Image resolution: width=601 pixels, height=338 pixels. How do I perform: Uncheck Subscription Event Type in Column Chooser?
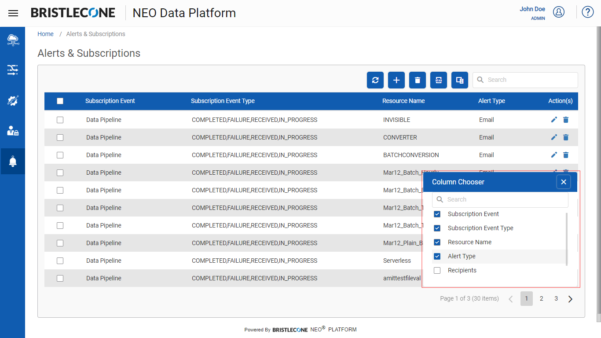[437, 228]
